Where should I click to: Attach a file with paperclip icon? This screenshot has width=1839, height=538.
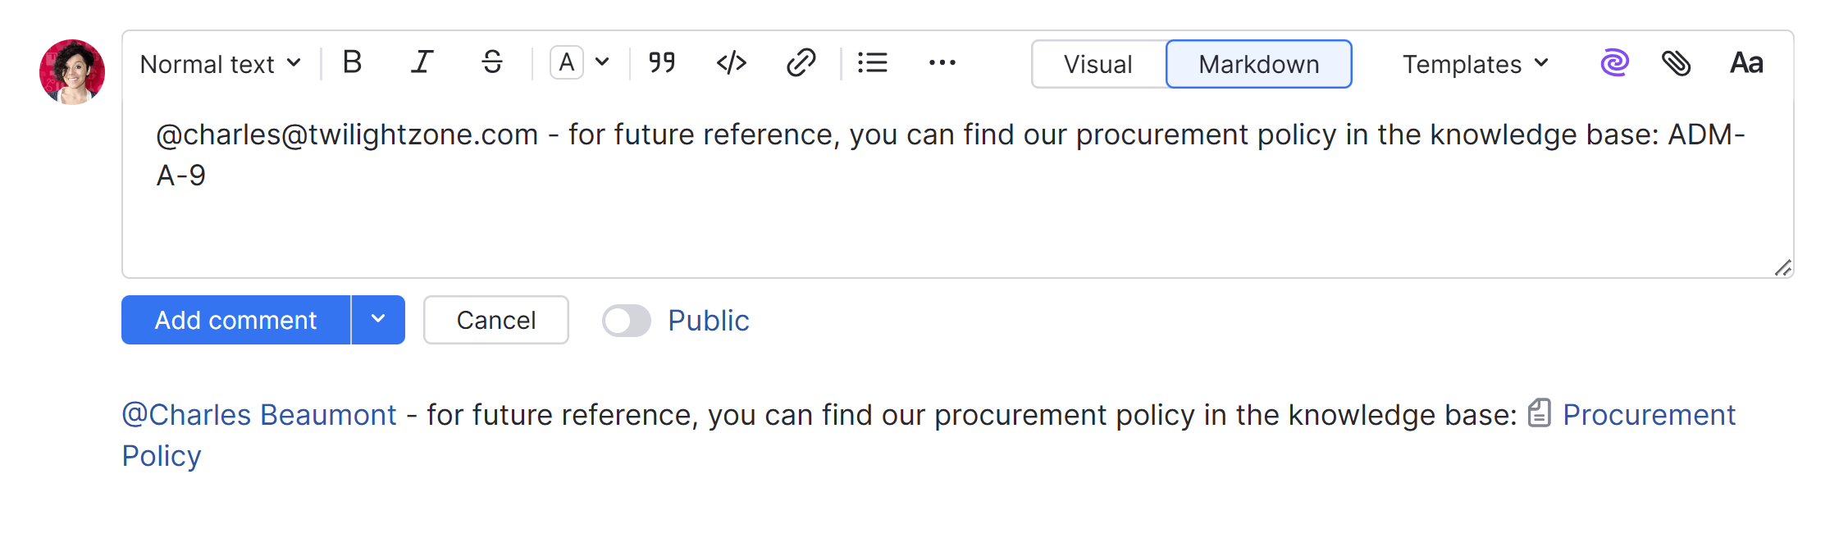coord(1676,62)
